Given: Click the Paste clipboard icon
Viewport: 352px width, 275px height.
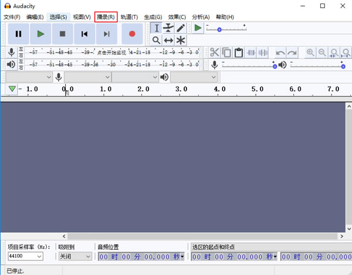Looking at the screenshot, I should click(x=239, y=53).
